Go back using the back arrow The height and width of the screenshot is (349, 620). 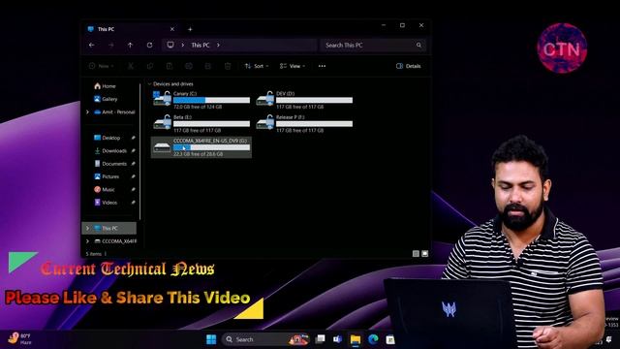[92, 46]
